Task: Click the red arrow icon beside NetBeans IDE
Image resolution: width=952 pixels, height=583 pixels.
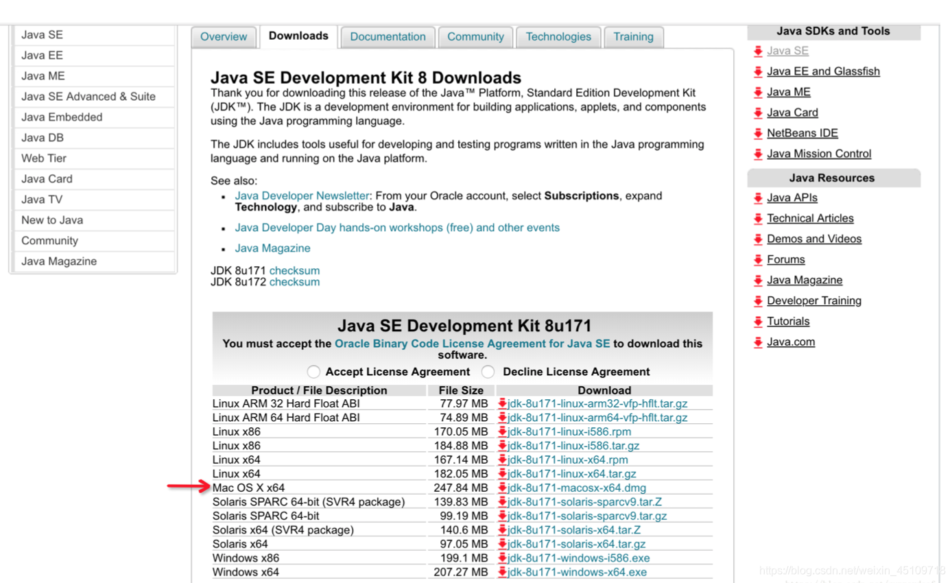Action: point(758,133)
